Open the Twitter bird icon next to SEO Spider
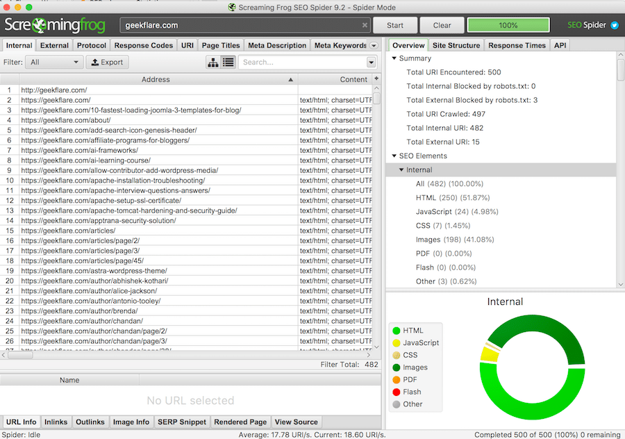 [615, 25]
